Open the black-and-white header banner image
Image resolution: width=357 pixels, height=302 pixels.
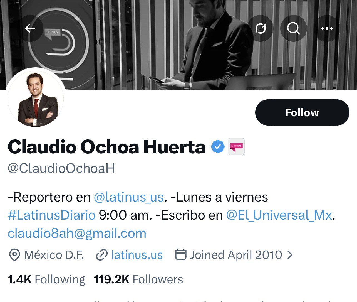click(178, 45)
